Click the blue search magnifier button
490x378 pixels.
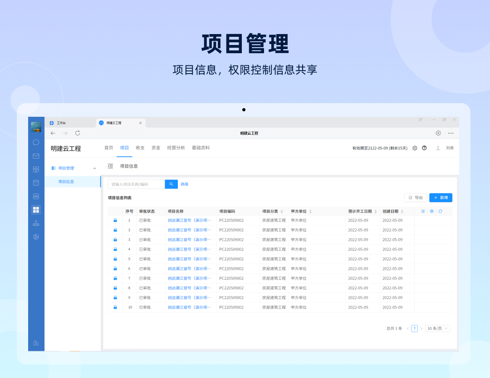171,184
